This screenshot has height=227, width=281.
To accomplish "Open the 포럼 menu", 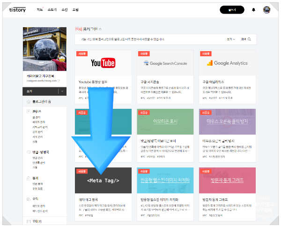I will tap(75, 10).
